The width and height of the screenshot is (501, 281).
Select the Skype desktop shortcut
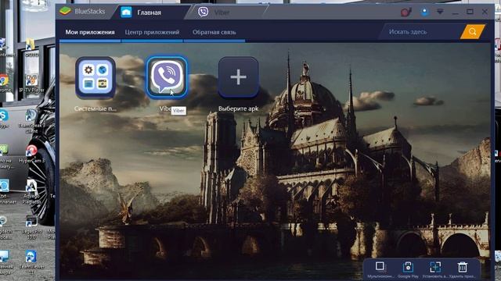(x=4, y=119)
